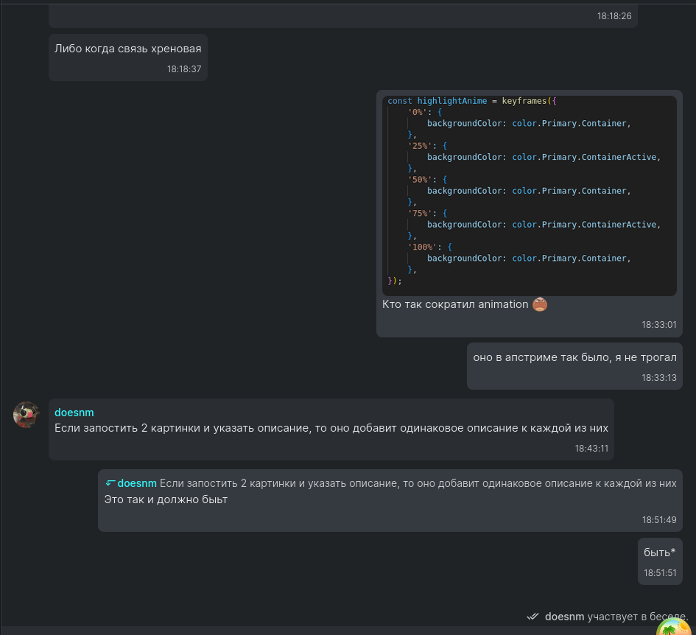Click the 18:51:49 timestamp
This screenshot has height=635, width=696.
tap(658, 519)
